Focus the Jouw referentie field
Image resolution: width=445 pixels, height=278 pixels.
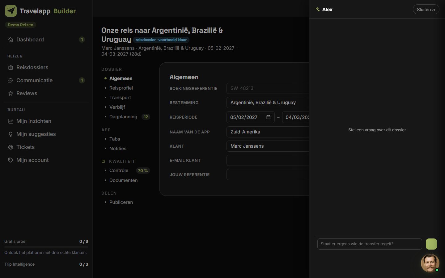pyautogui.click(x=268, y=175)
